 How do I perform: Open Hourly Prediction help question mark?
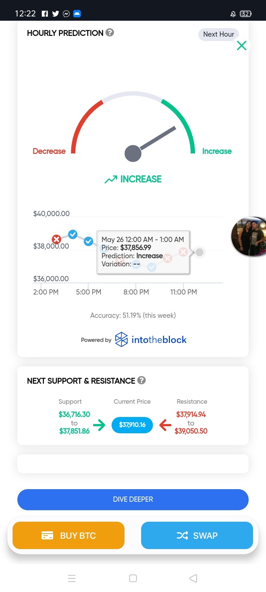110,33
